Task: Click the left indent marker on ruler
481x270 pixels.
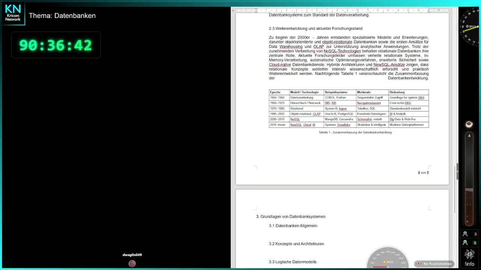Action: tap(256, 10)
